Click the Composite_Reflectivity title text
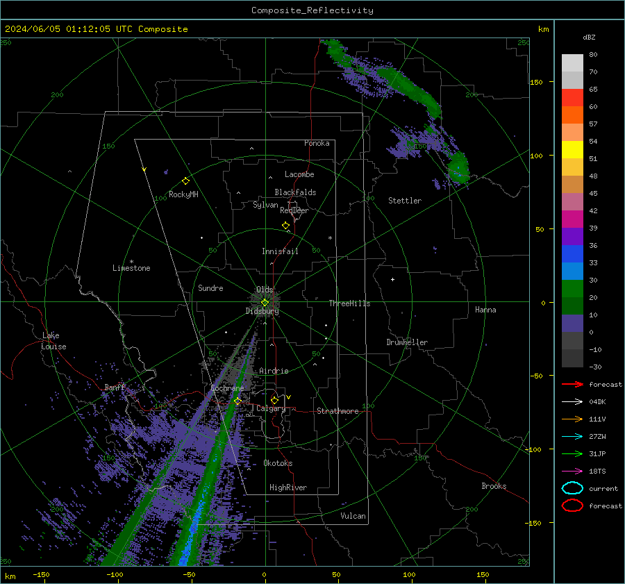Screen dimensions: 625x584 click(312, 10)
